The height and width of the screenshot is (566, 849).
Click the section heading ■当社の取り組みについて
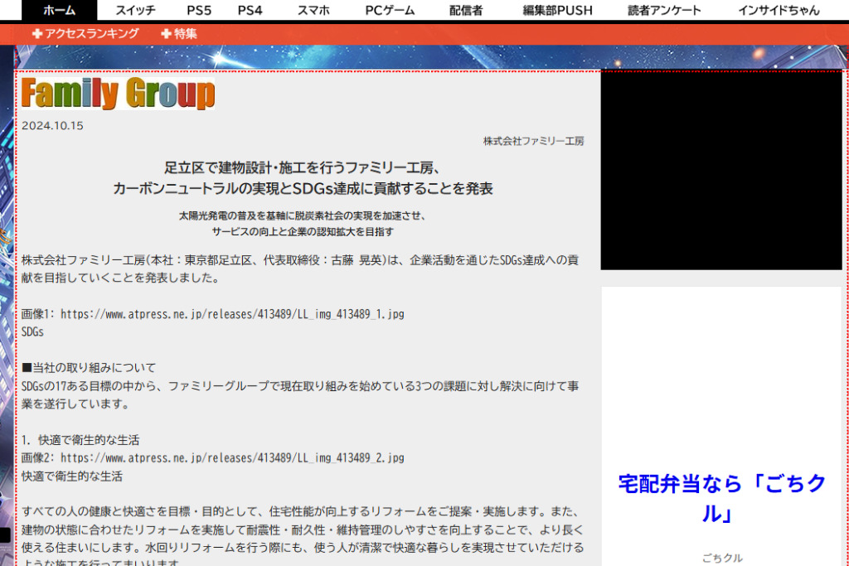click(x=89, y=368)
